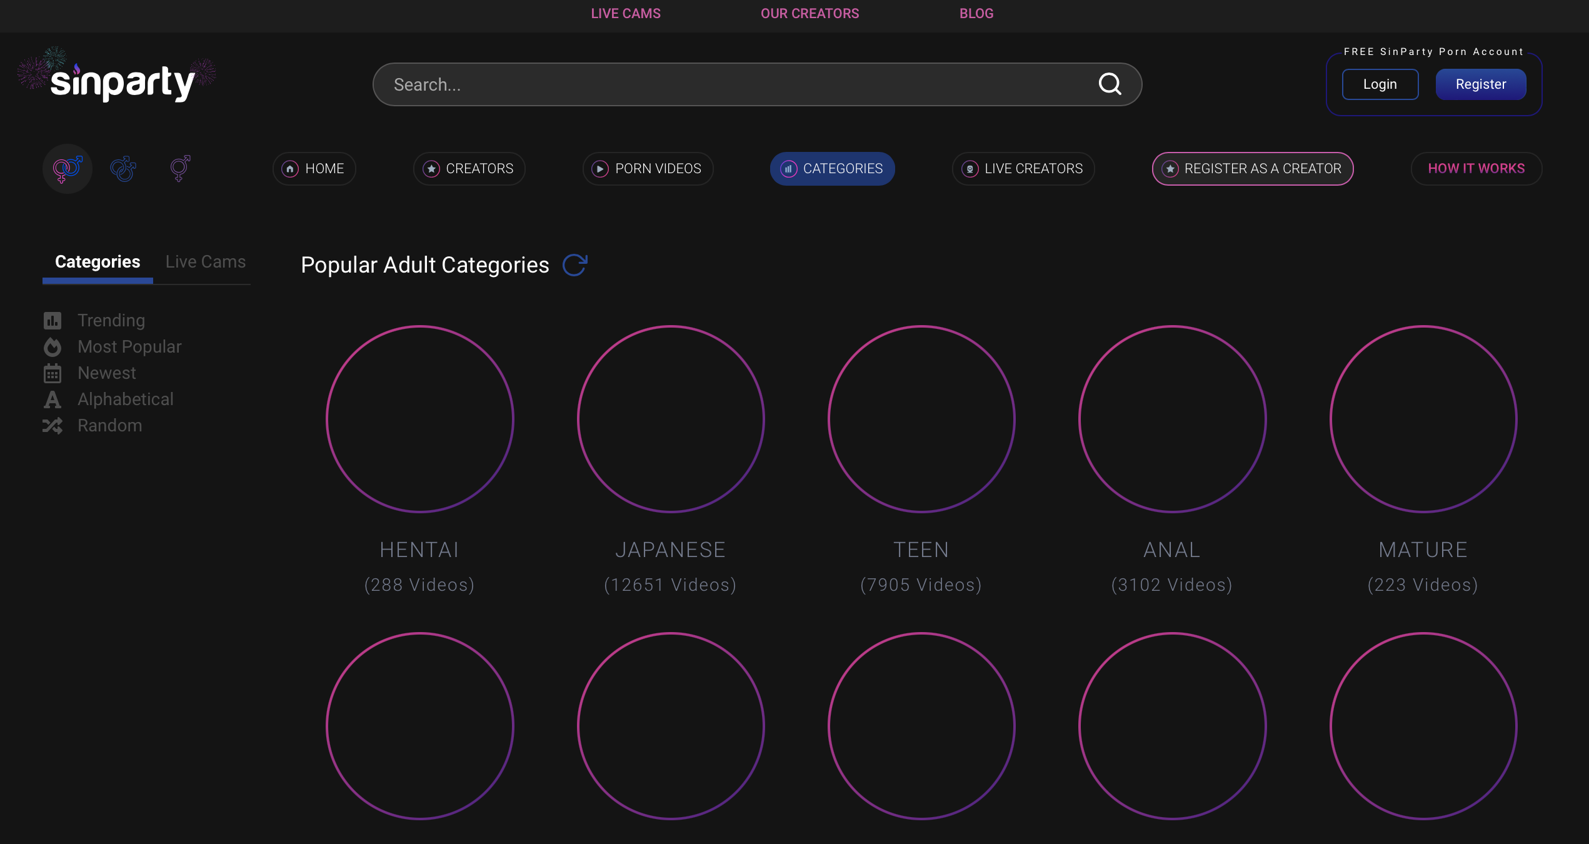Shuffle categories with Random option
This screenshot has height=844, width=1589.
click(x=109, y=425)
